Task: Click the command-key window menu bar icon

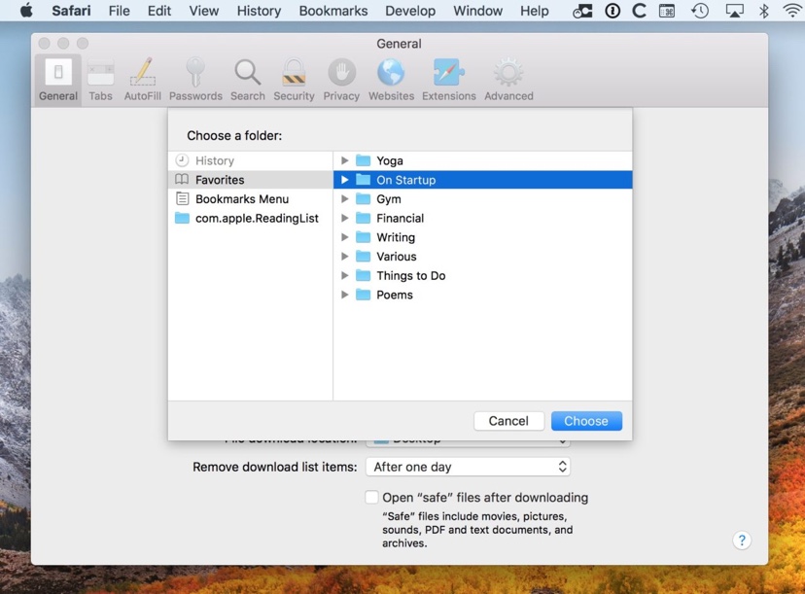Action: pyautogui.click(x=667, y=11)
